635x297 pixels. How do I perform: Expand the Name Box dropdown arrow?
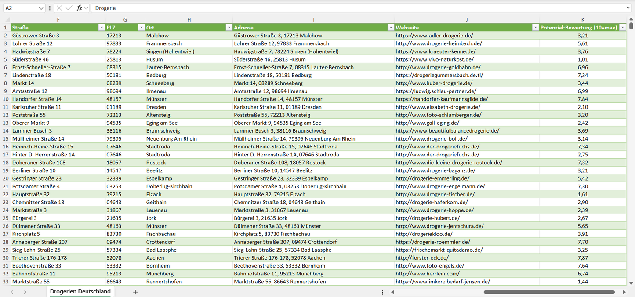(41, 8)
